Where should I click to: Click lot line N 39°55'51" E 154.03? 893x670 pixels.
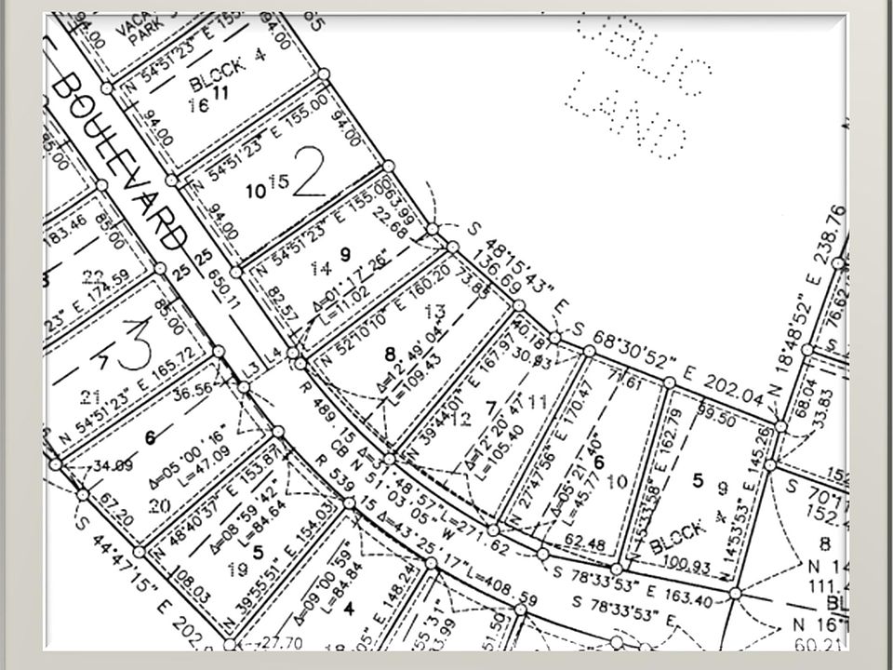(x=277, y=567)
